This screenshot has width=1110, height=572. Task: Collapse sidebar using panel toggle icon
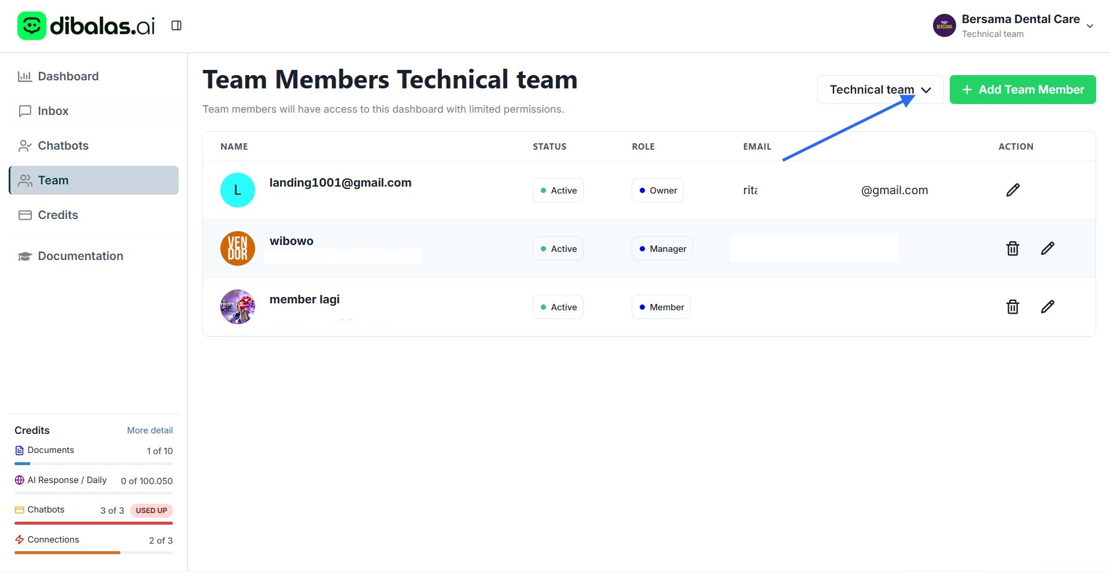176,25
